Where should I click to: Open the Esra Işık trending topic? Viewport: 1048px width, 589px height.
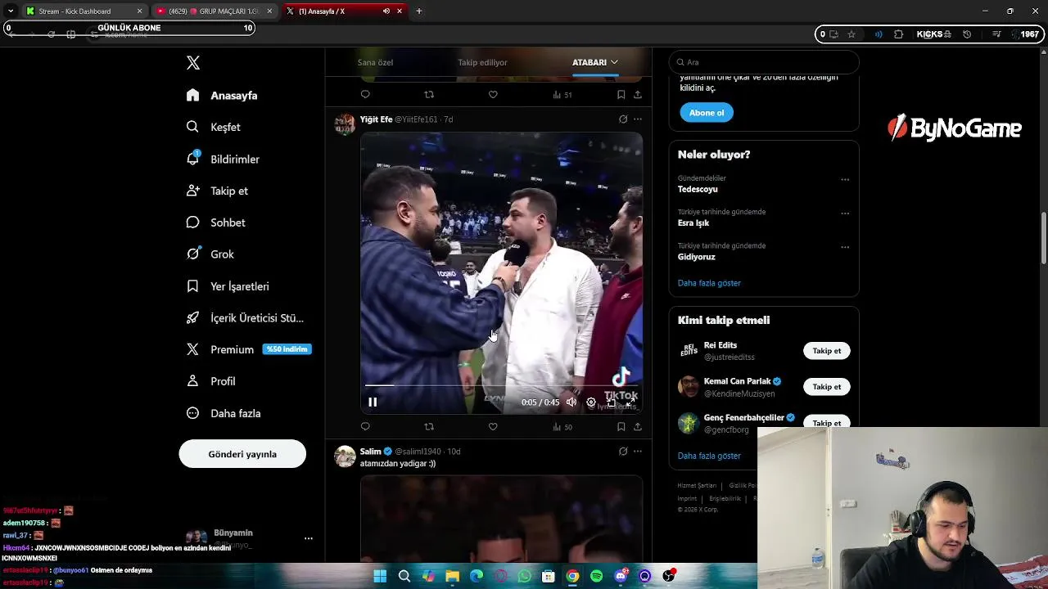(x=693, y=223)
